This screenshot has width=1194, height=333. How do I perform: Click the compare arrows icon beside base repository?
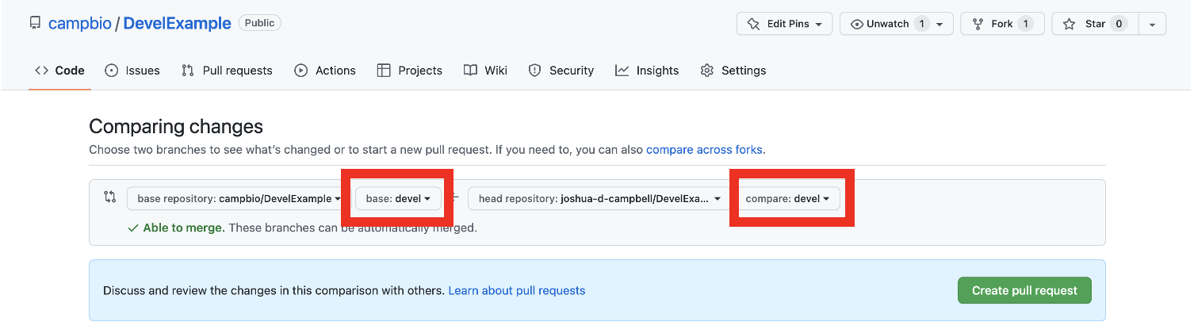(x=110, y=197)
